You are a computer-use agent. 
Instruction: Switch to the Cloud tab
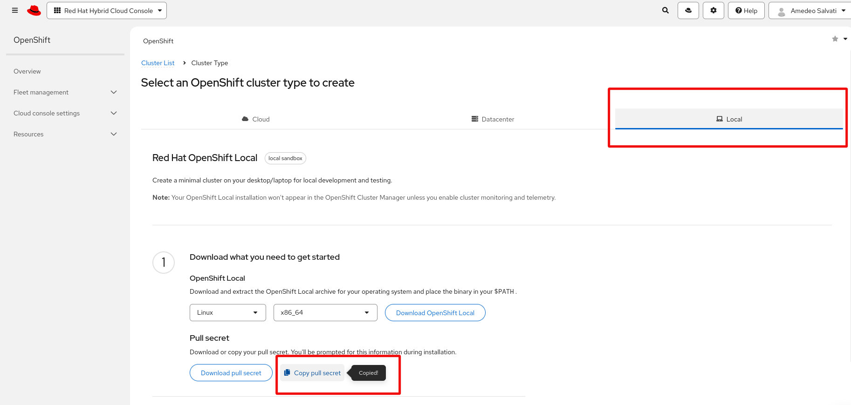point(256,119)
